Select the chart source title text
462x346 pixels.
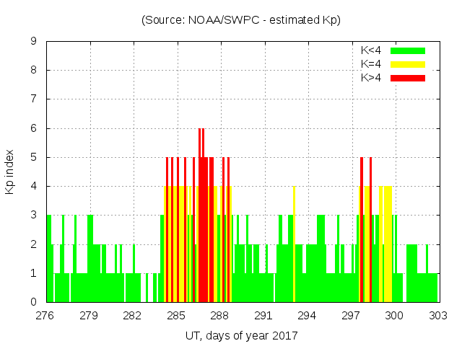241,19
